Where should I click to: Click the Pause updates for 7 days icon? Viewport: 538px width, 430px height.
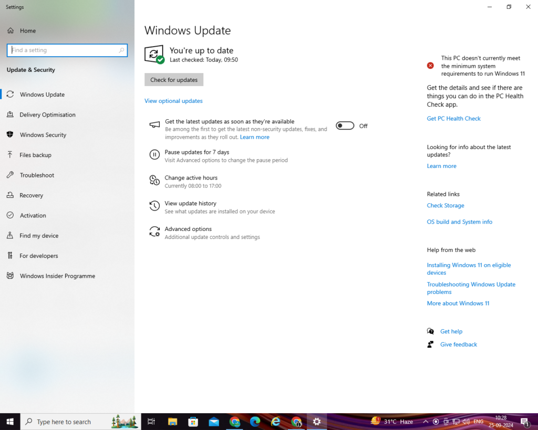coord(154,154)
